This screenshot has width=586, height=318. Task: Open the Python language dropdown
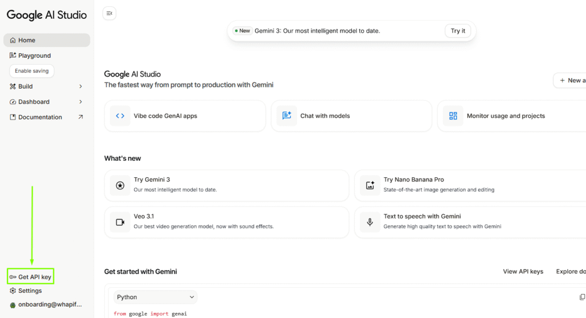click(x=155, y=297)
